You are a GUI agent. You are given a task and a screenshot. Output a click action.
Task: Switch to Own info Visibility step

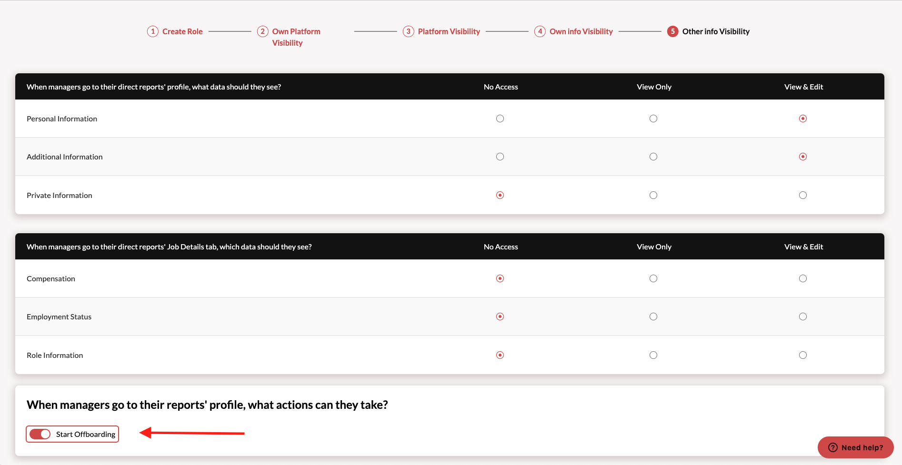(581, 31)
